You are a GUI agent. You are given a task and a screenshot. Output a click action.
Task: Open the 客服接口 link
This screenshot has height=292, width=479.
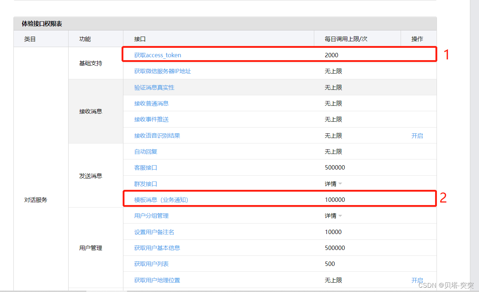pyautogui.click(x=146, y=167)
